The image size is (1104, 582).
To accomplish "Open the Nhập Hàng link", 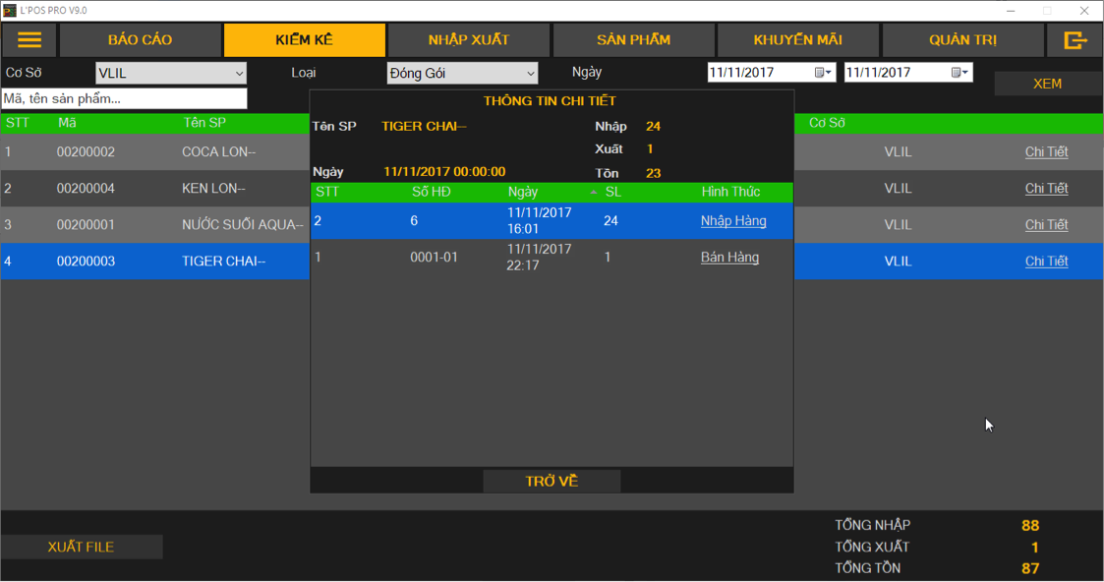I will pos(732,221).
